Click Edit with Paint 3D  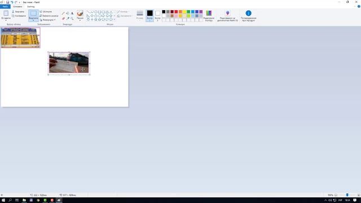(x=228, y=16)
